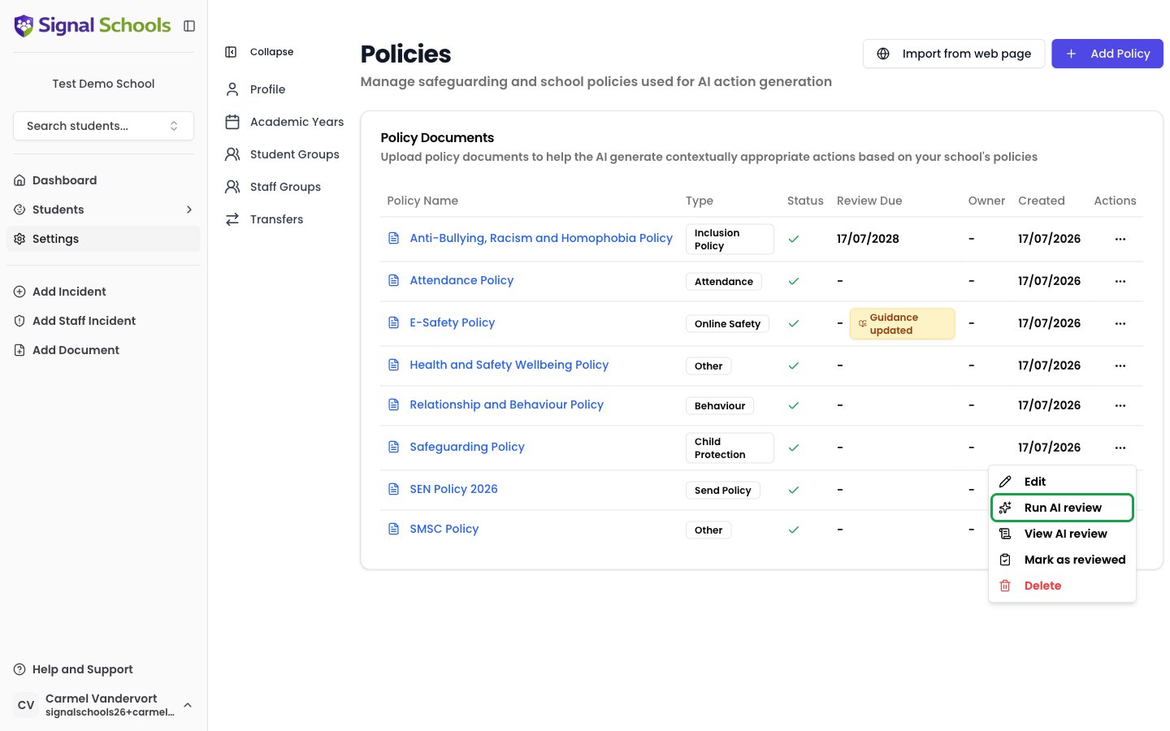Open Relationship and Behaviour Policy link
The height and width of the screenshot is (731, 1170).
(x=507, y=404)
